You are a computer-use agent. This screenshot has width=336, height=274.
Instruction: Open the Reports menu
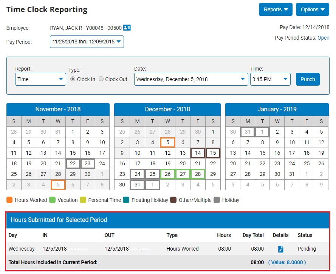(276, 10)
